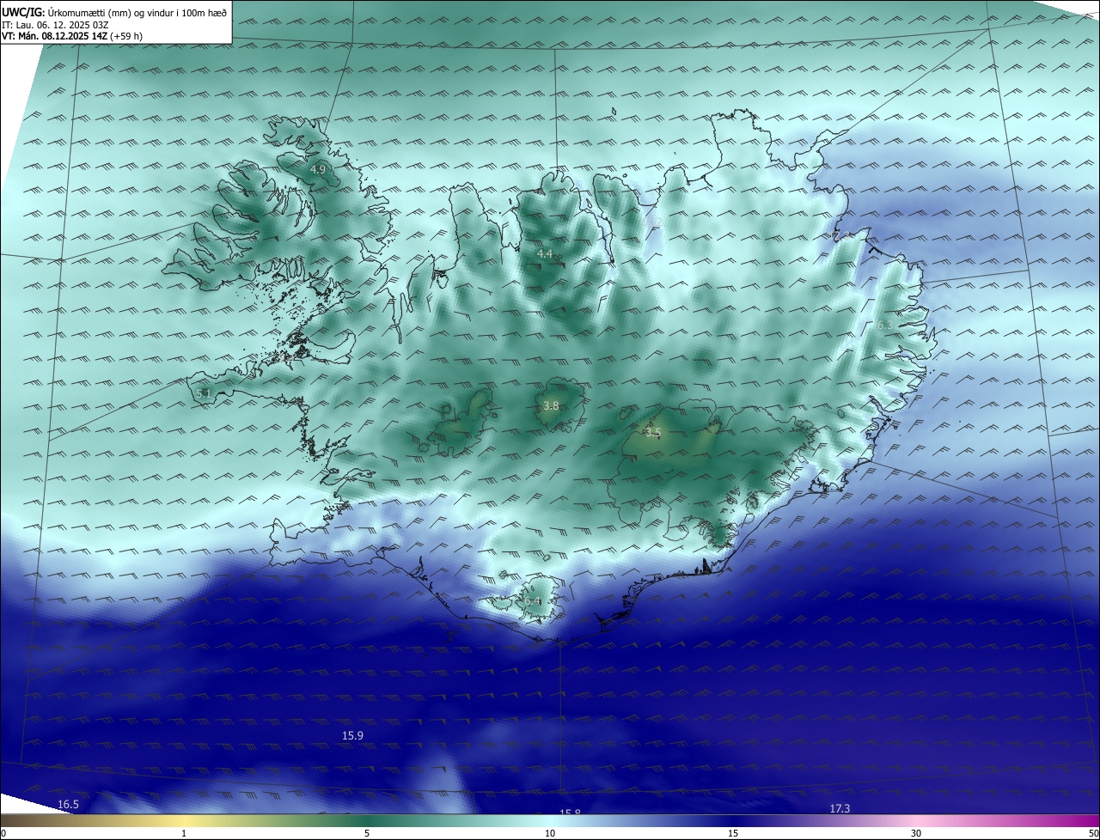Click the 5 tick on the color scale
Image resolution: width=1100 pixels, height=840 pixels.
[x=367, y=834]
